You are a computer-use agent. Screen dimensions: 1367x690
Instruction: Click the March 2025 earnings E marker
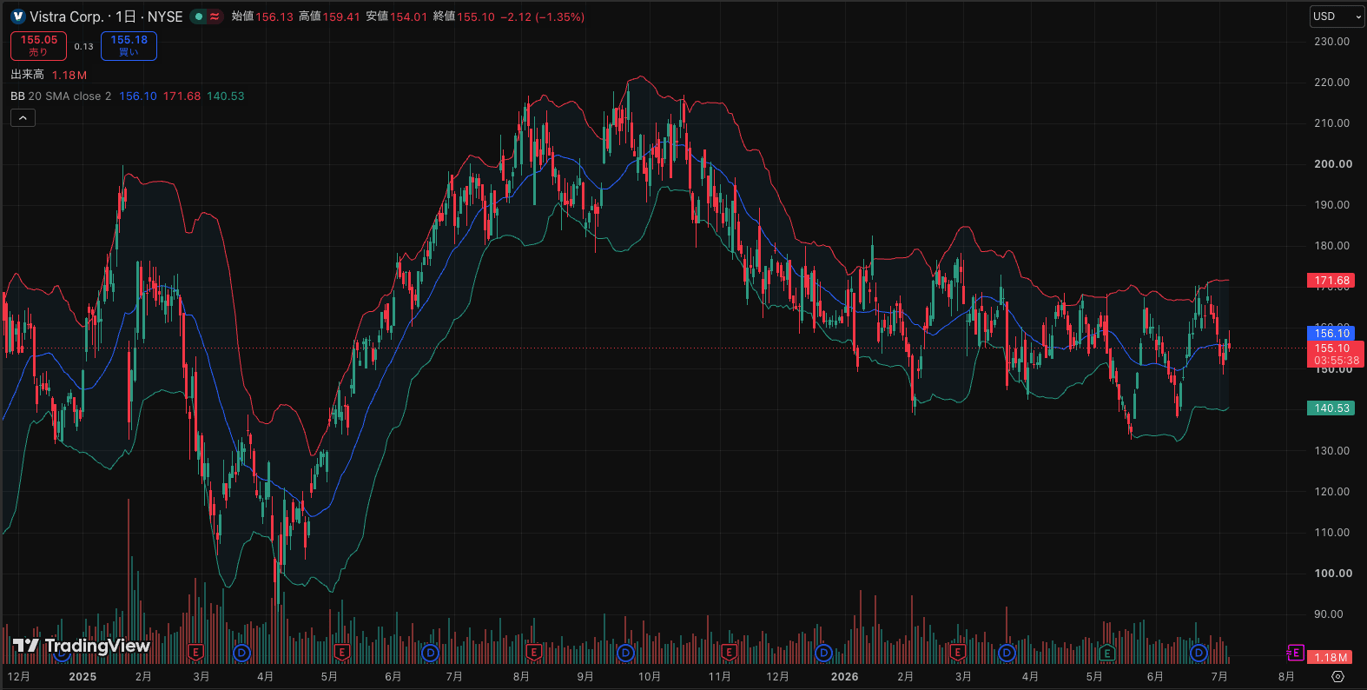point(196,652)
